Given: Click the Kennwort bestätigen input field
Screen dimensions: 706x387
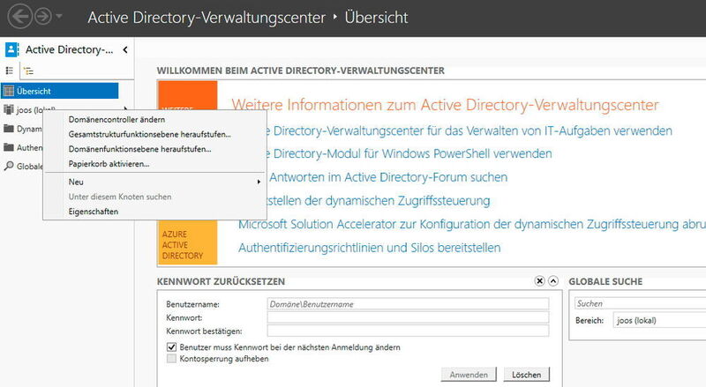Looking at the screenshot, I should [x=408, y=331].
